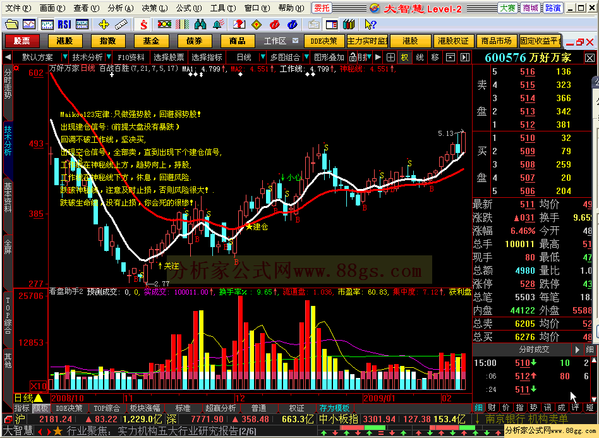Open the 工具(T) menu

point(222,8)
